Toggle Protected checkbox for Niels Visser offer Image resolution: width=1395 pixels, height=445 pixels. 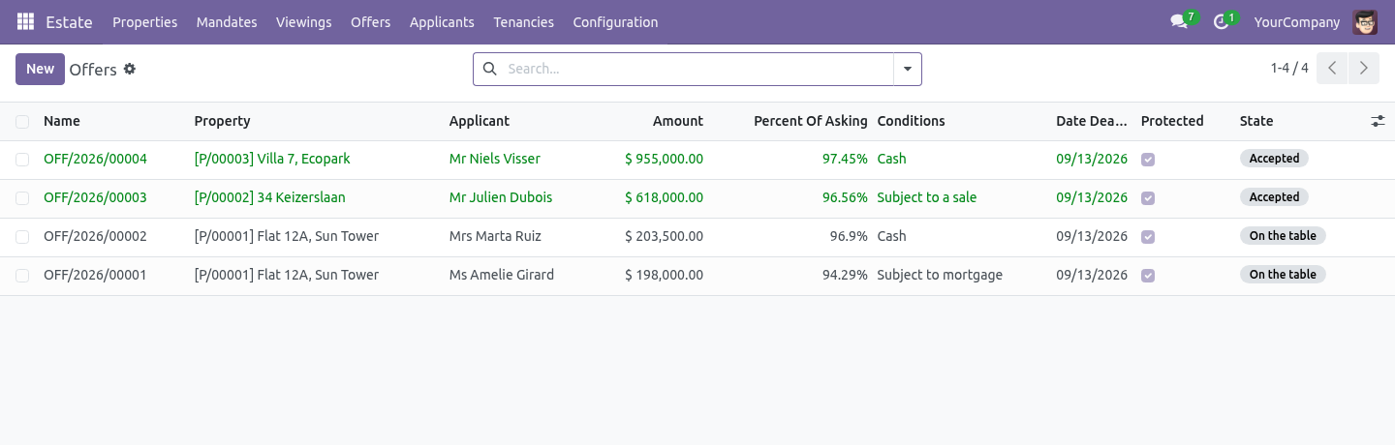point(1148,159)
